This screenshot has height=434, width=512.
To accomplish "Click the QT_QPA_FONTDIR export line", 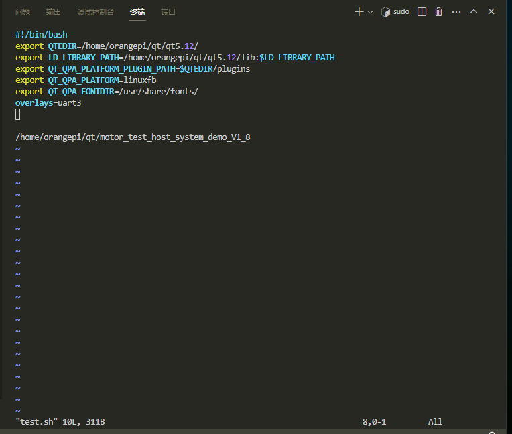I will point(107,92).
